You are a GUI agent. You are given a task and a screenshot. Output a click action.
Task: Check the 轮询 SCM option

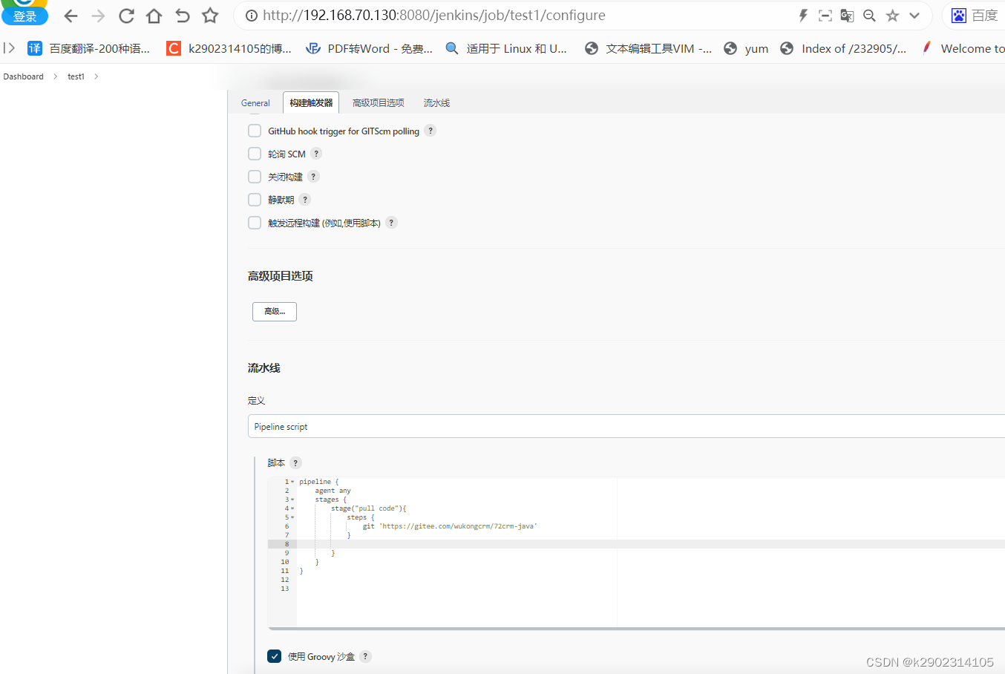pos(255,154)
